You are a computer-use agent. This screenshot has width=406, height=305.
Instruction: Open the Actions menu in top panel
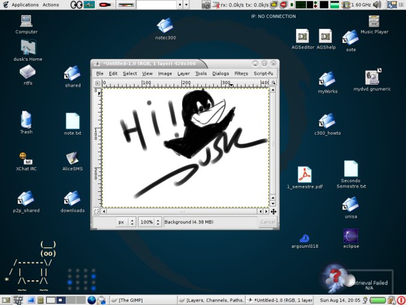point(50,5)
